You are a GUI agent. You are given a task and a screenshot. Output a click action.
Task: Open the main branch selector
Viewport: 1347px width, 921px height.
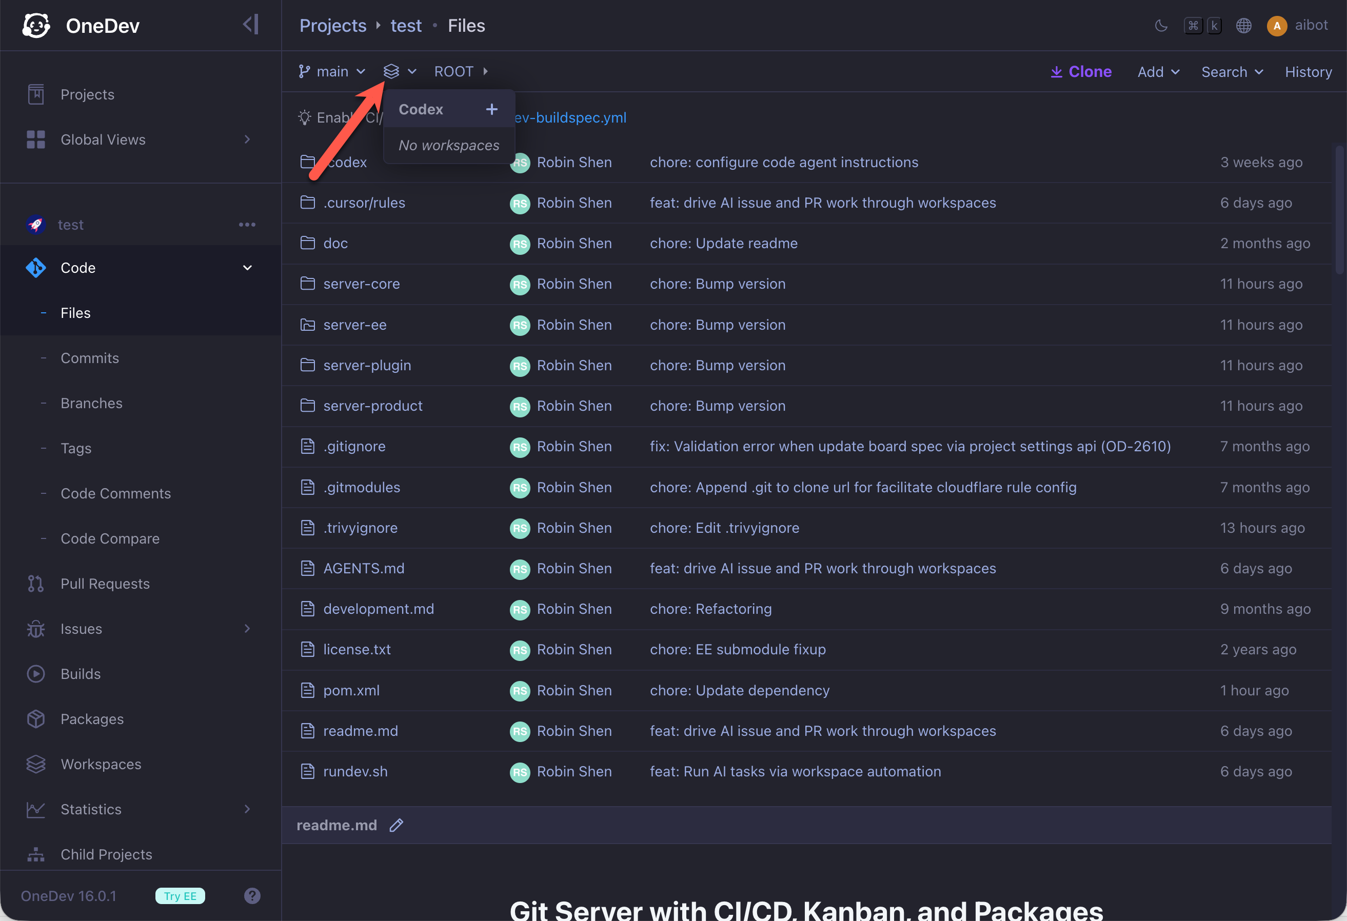(x=331, y=71)
